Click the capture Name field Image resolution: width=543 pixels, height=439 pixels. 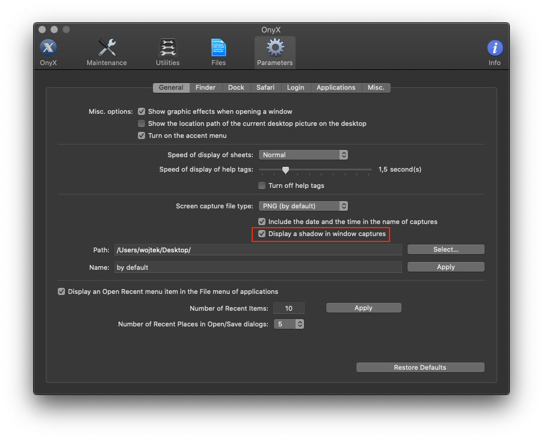(258, 267)
